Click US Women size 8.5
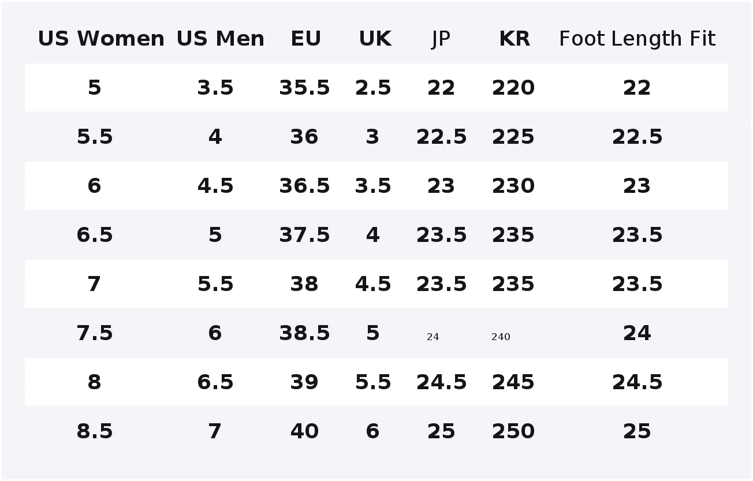This screenshot has height=481, width=753. point(95,431)
